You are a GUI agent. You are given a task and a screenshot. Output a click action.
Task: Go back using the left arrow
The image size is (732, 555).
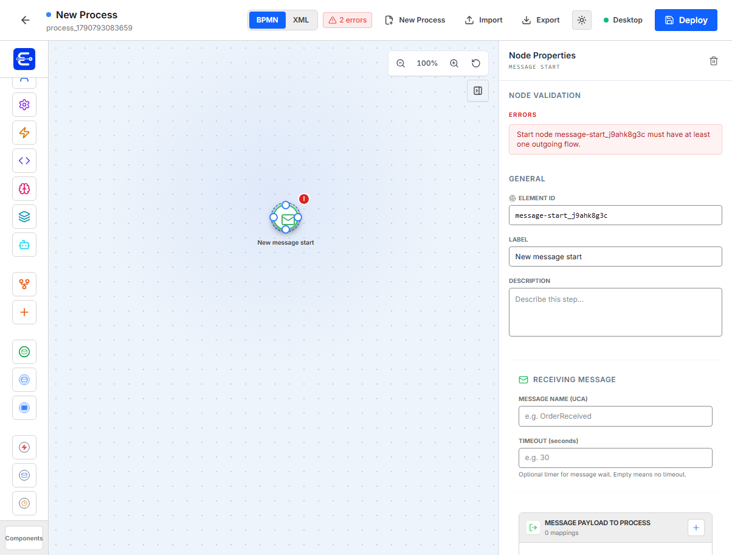click(x=25, y=20)
